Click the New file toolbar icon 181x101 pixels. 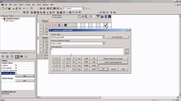[3, 8]
